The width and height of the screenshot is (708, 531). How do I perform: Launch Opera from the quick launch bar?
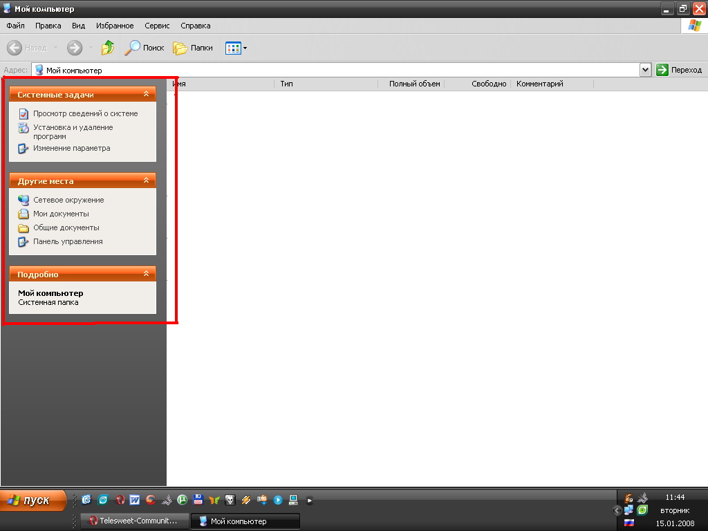click(x=120, y=500)
